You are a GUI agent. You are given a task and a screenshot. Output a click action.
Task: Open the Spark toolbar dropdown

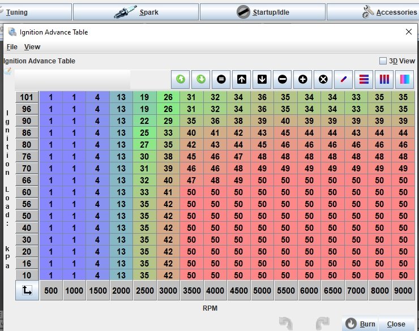tap(136, 12)
